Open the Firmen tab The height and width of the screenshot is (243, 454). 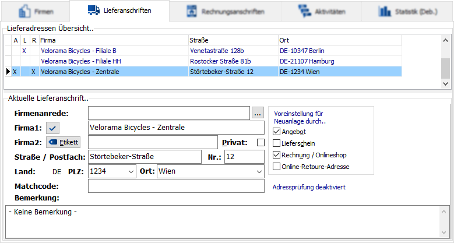(36, 12)
